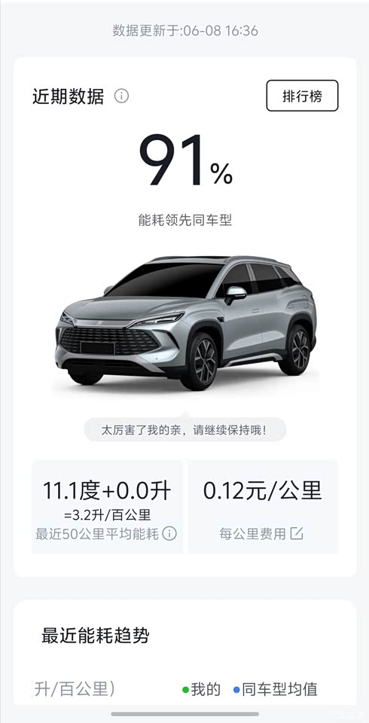Tap the large 91% ranking figure
Viewport: 369px width, 723px height.
[186, 160]
